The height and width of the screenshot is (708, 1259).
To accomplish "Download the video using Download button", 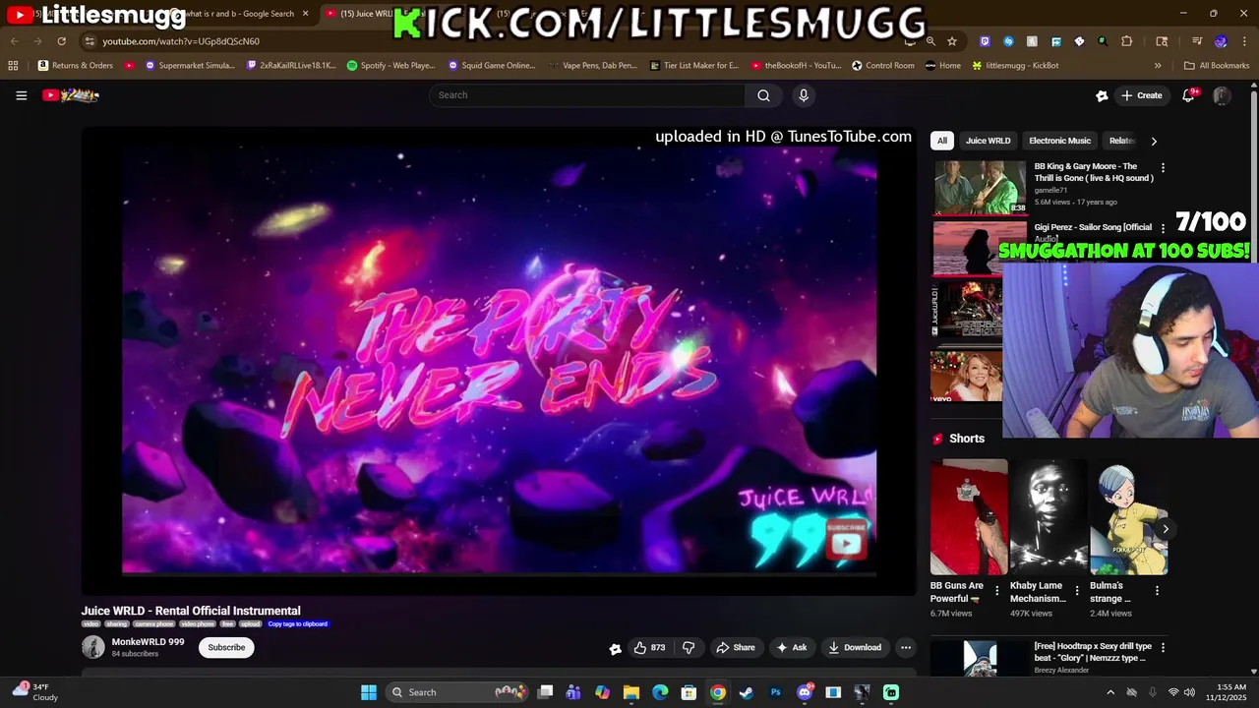I will 855,647.
